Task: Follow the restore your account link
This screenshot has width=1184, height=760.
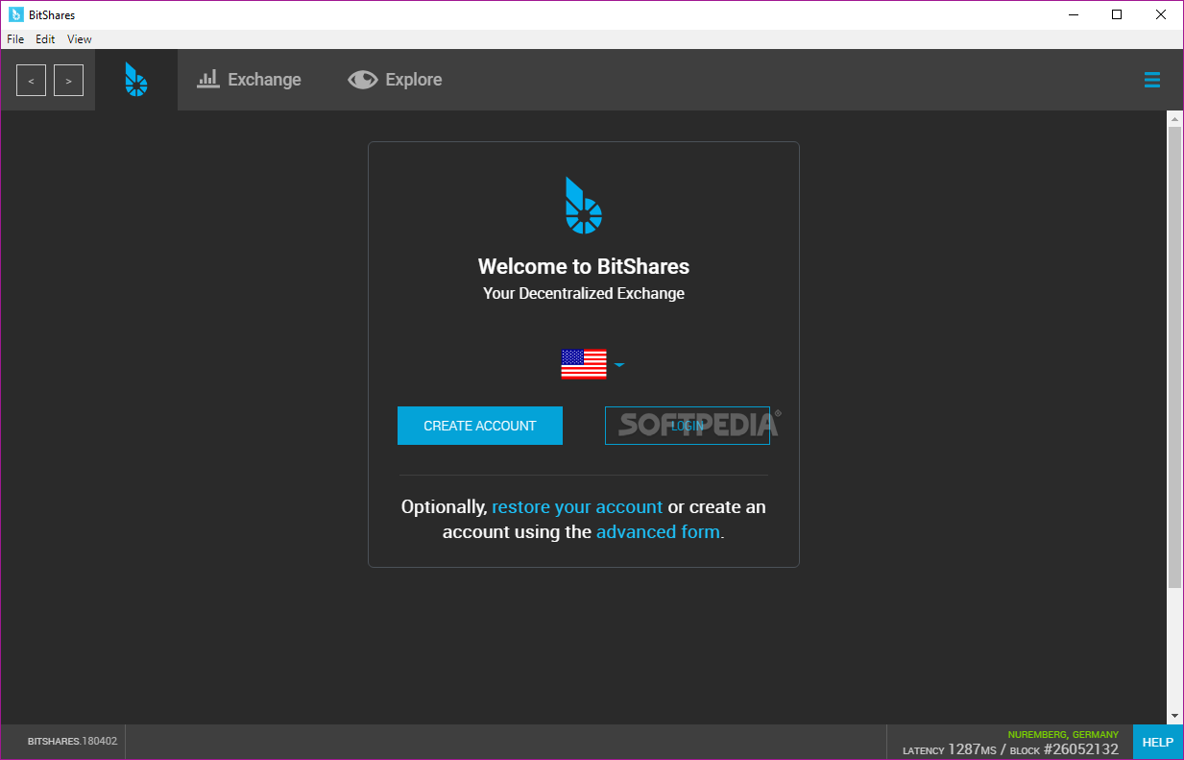Action: [577, 506]
